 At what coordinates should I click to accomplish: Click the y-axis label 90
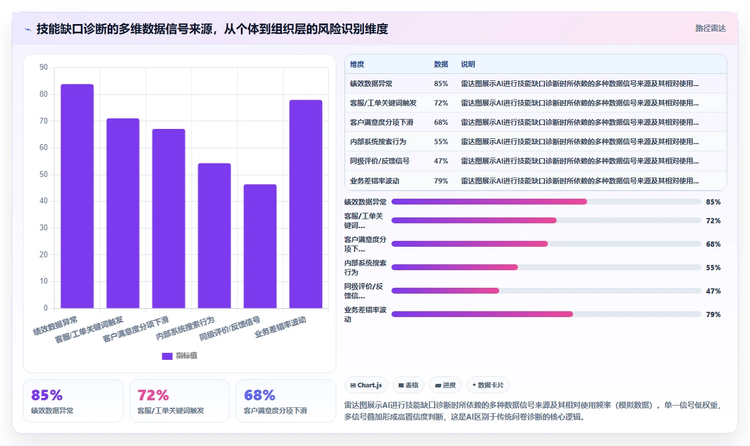click(x=43, y=67)
